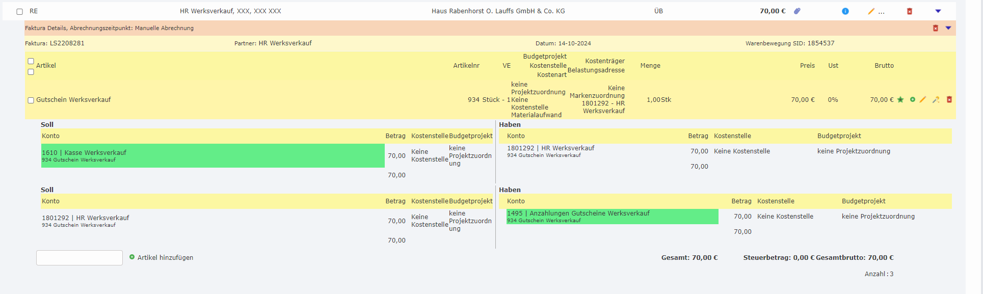Viewport: 983px width, 294px height.
Task: Delete the RE entry via top trash icon
Action: 909,11
